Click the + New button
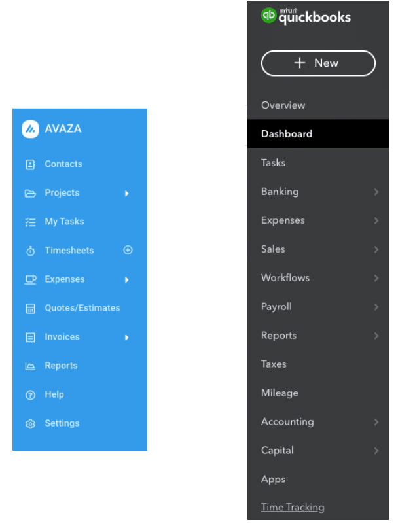This screenshot has height=524, width=415. (318, 63)
